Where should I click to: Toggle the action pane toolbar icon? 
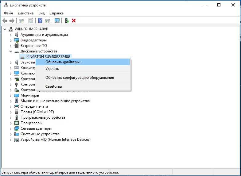(x=48, y=21)
